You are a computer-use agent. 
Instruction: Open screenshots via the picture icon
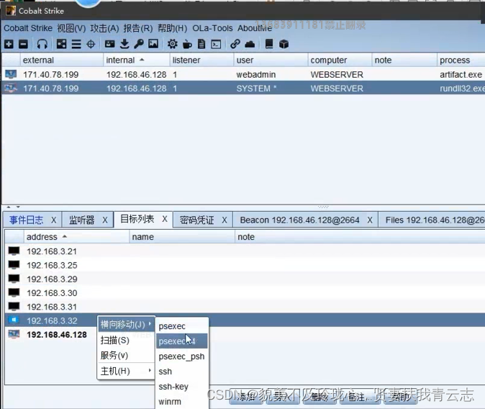coord(153,44)
